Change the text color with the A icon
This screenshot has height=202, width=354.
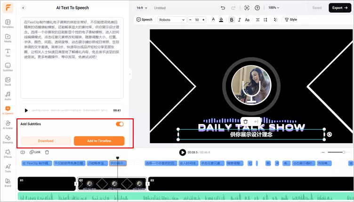213,20
